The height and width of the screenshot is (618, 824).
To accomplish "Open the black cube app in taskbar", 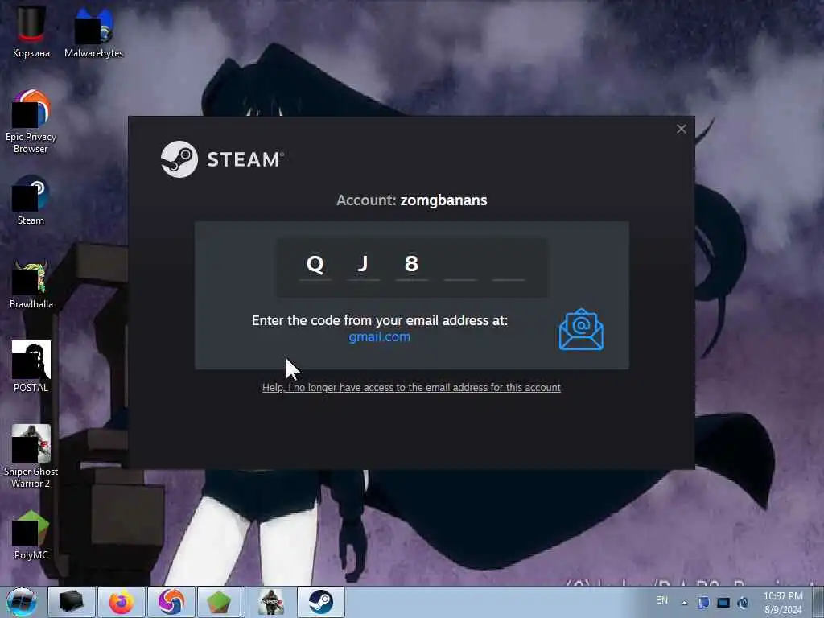I will [x=72, y=602].
